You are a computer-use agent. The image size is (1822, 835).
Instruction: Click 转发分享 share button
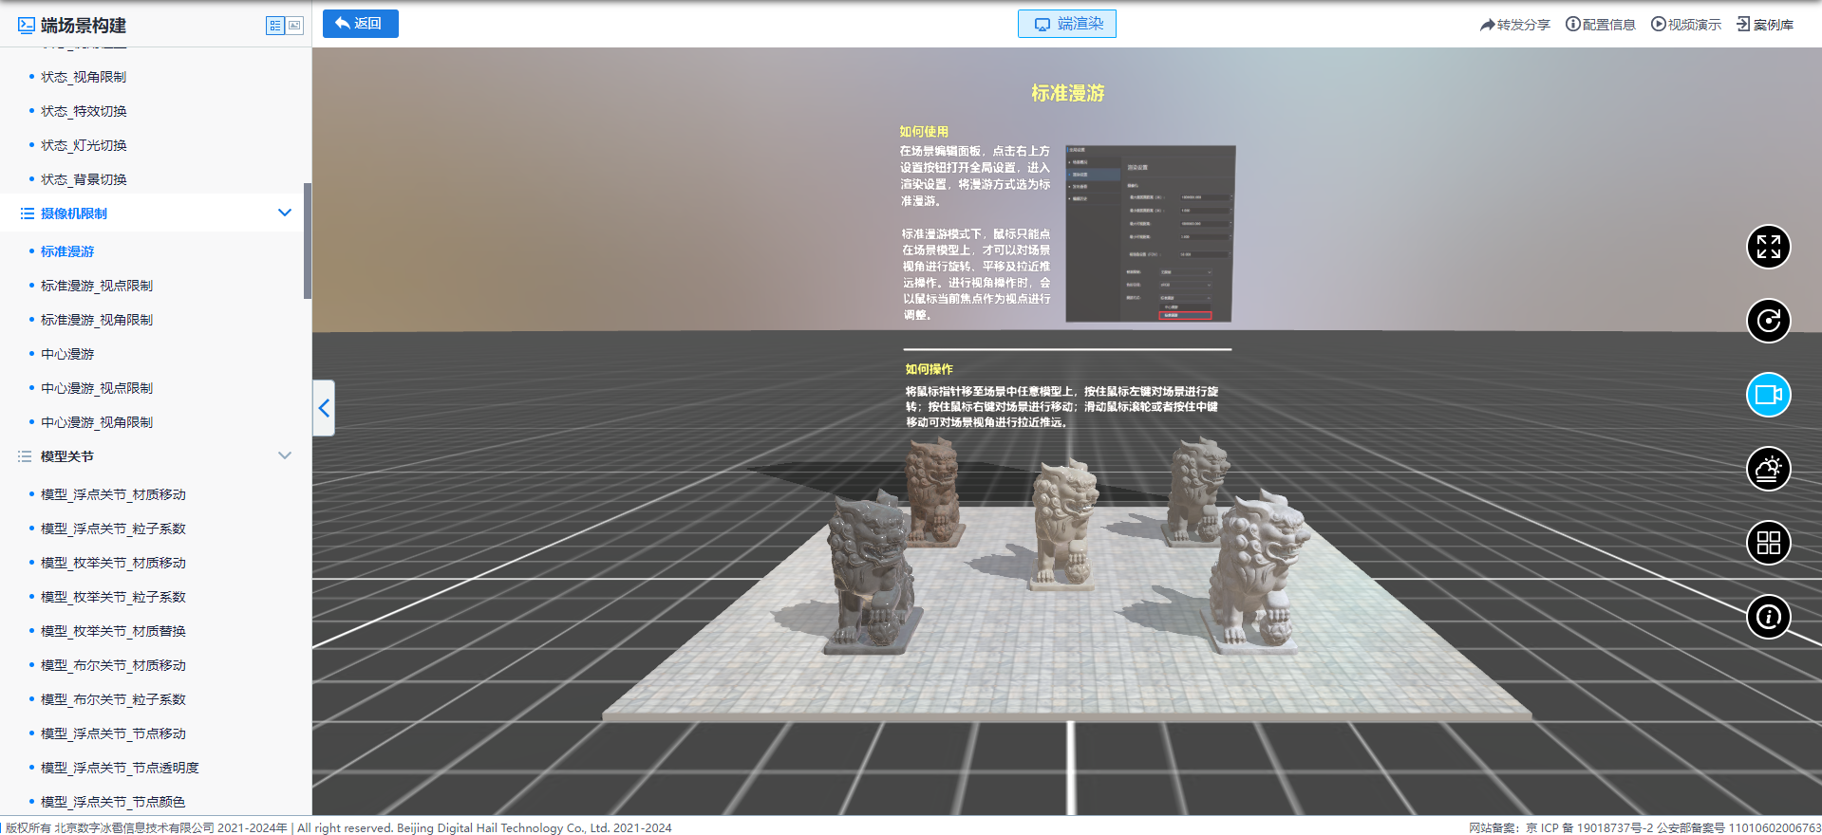[x=1514, y=25]
